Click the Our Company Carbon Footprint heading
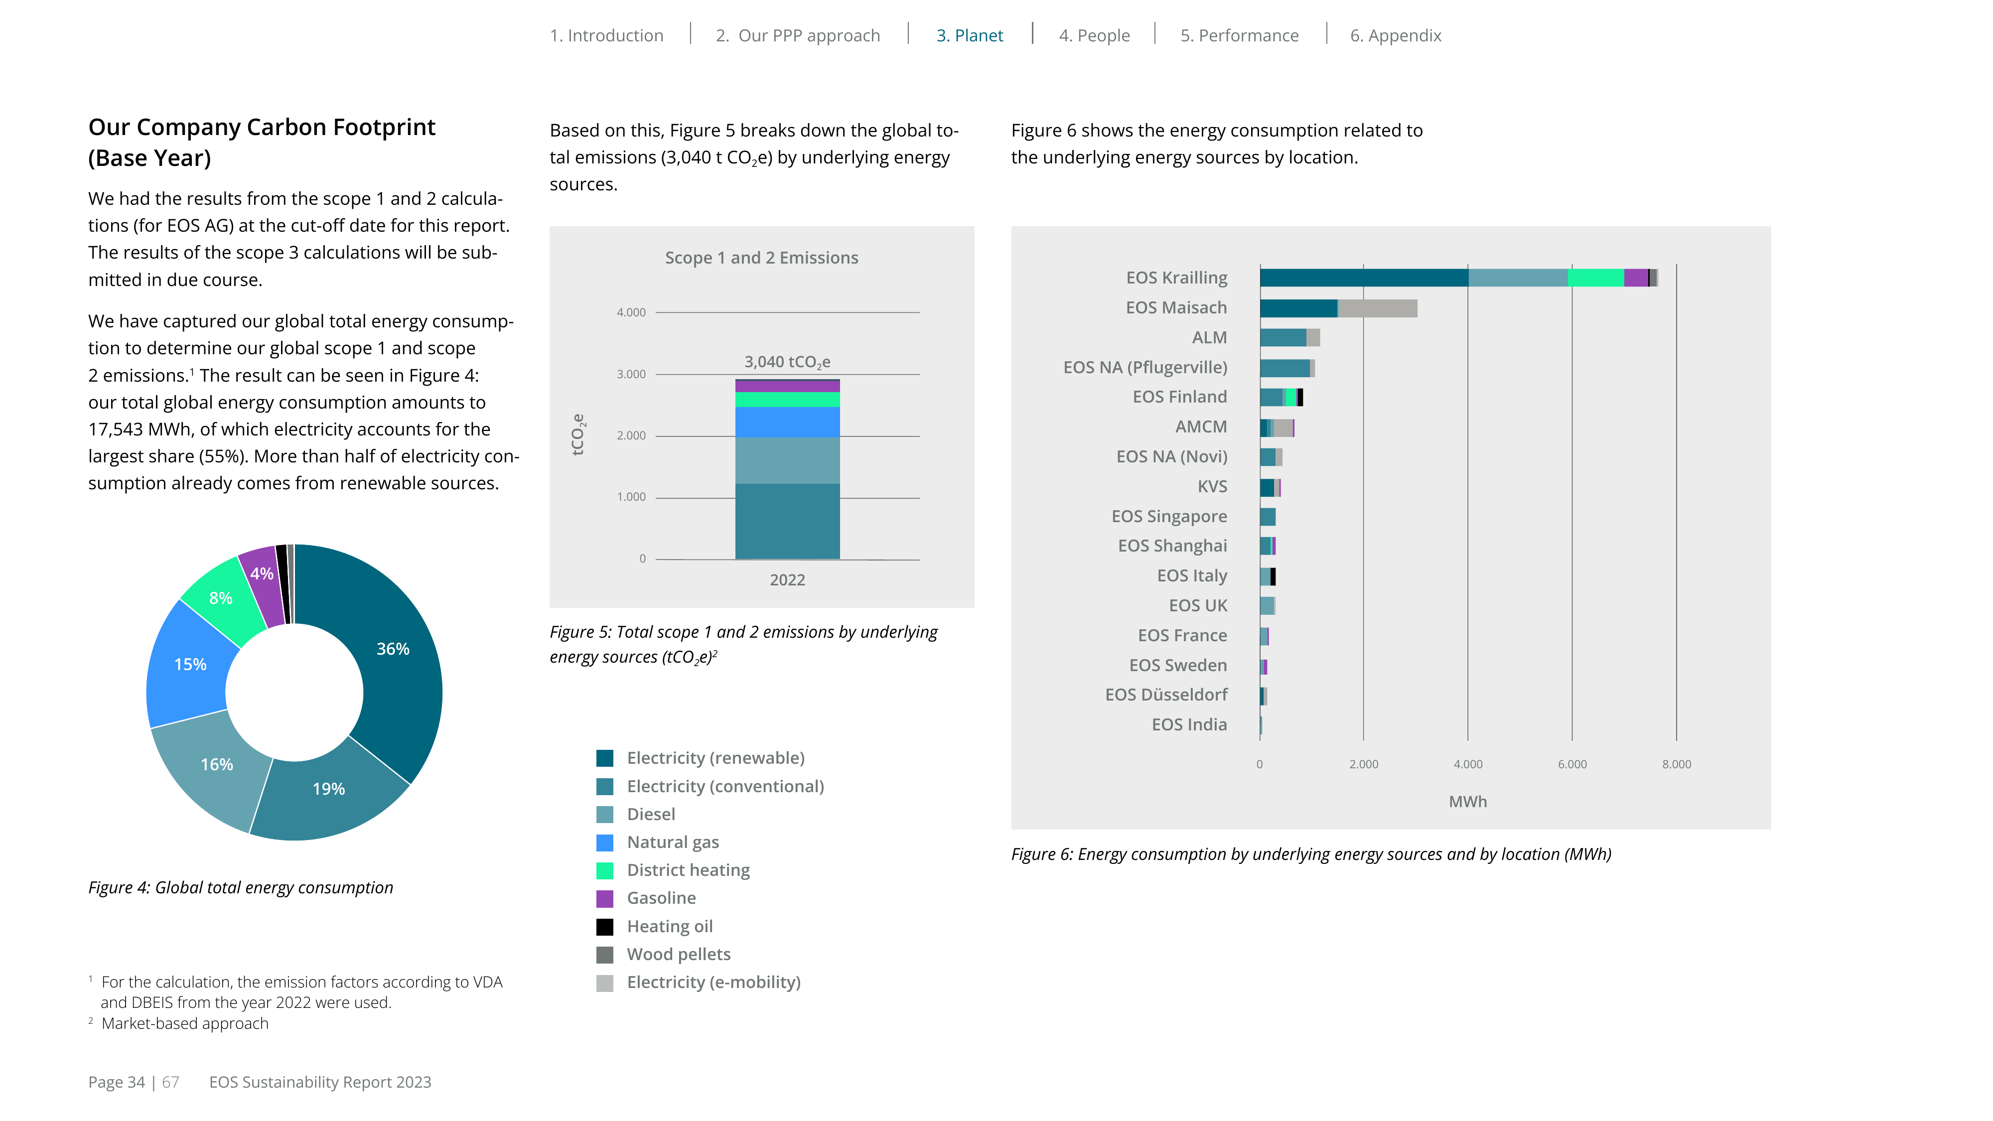Screen dimensions: 1993x1121 click(x=262, y=142)
